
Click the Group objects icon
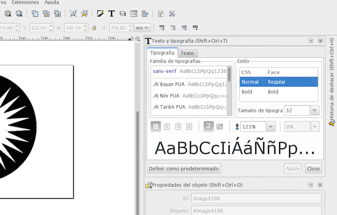pyautogui.click(x=73, y=14)
